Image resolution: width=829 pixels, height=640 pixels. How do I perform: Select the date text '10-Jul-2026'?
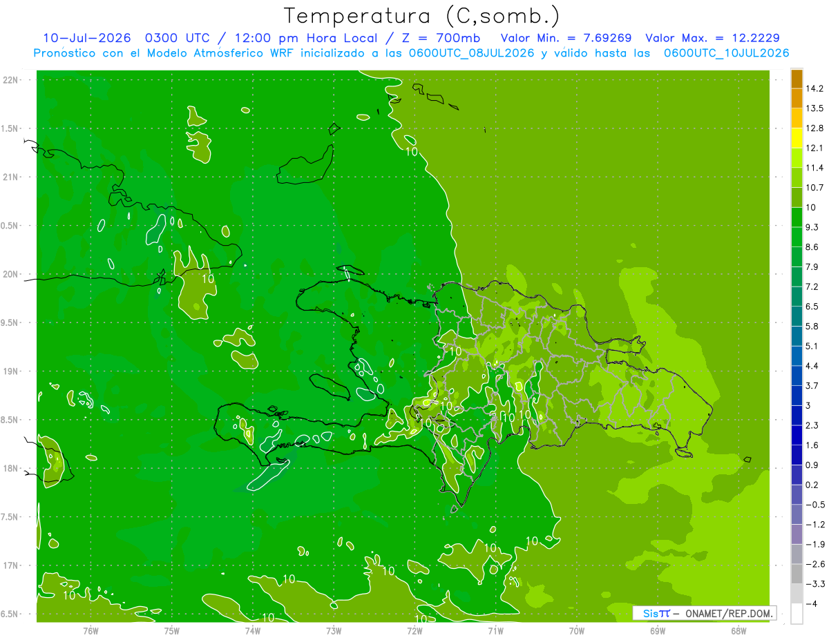(86, 38)
